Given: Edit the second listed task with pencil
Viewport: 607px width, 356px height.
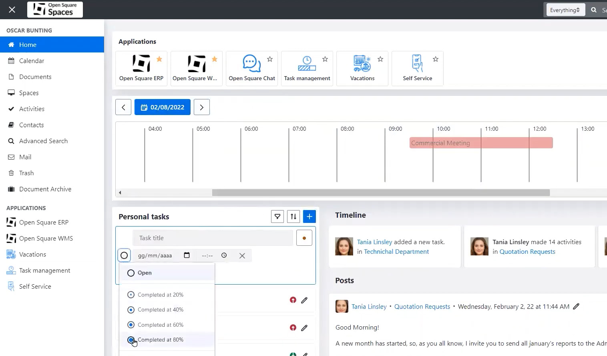Looking at the screenshot, I should pos(304,328).
